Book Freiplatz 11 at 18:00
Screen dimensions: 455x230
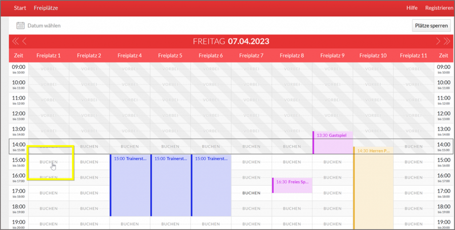click(x=413, y=209)
